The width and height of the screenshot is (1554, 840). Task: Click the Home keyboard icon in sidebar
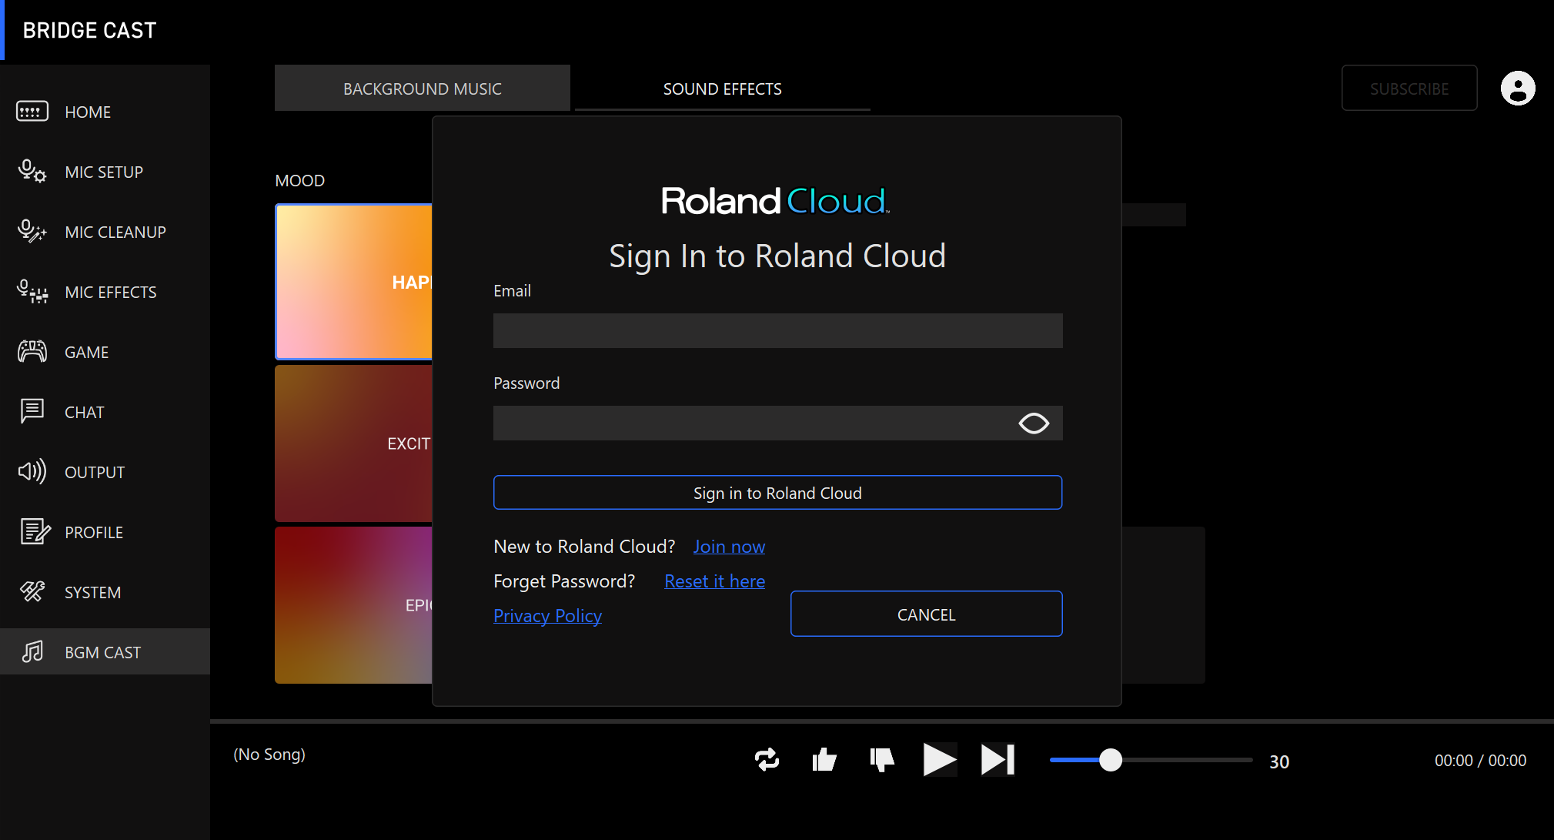tap(32, 112)
